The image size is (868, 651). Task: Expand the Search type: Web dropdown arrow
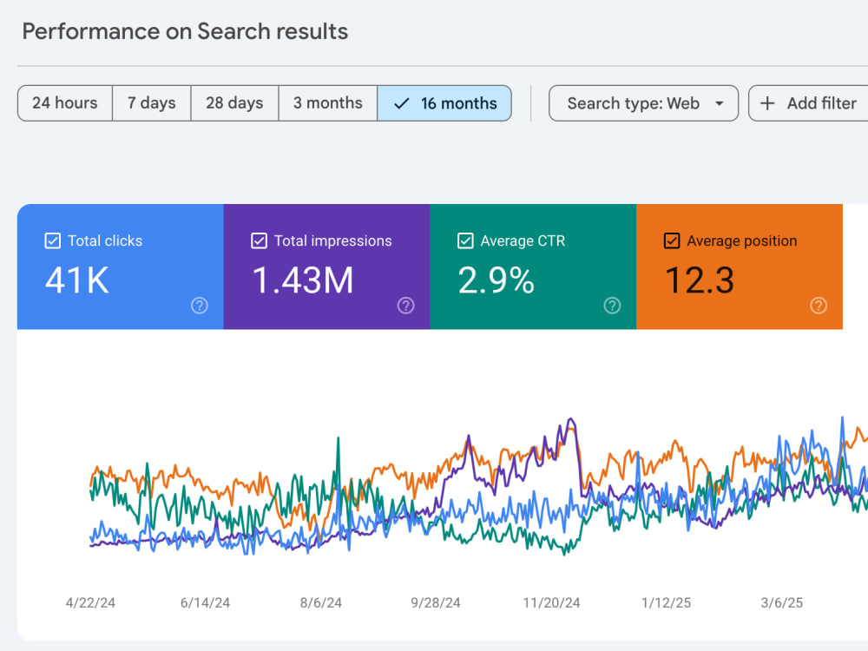719,103
